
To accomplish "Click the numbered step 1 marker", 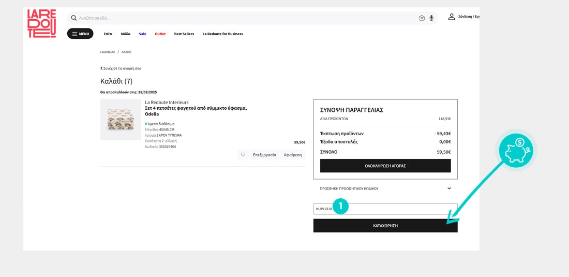I will 340,206.
